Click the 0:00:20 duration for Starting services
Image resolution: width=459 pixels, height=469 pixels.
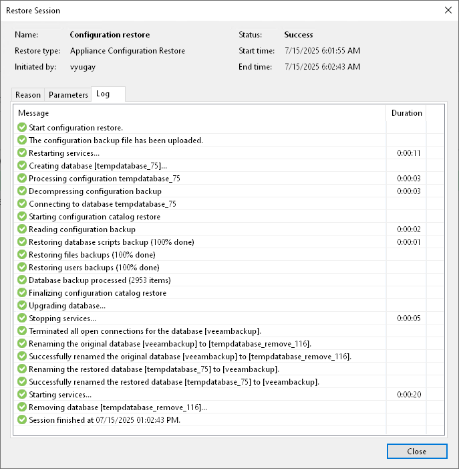409,395
